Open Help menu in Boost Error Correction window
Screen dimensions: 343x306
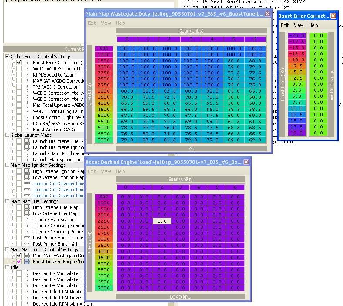pyautogui.click(x=313, y=25)
